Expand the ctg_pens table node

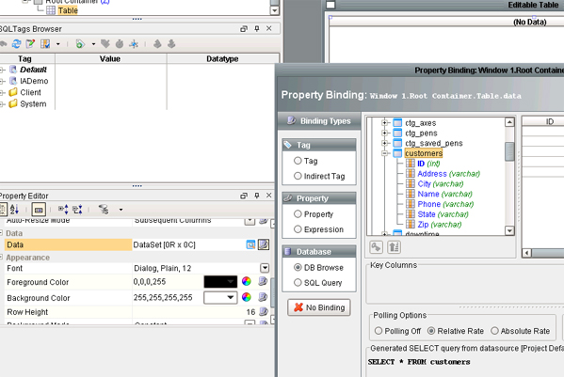pos(384,133)
